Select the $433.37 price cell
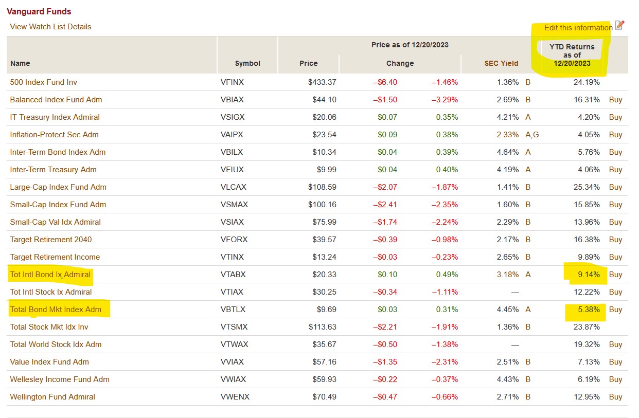The height and width of the screenshot is (418, 639). [322, 82]
